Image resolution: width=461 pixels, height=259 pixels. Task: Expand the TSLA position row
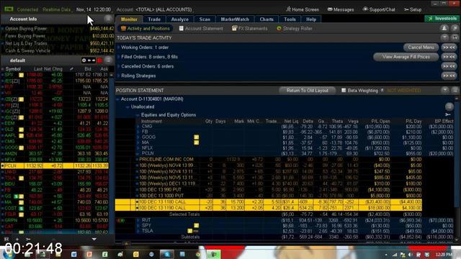click(138, 231)
